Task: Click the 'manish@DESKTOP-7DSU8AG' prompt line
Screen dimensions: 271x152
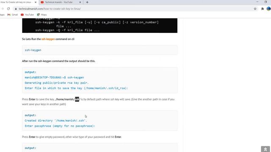Action: [54, 77]
